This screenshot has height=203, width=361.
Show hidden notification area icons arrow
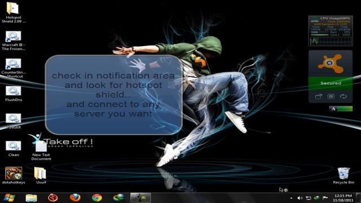pyautogui.click(x=291, y=198)
